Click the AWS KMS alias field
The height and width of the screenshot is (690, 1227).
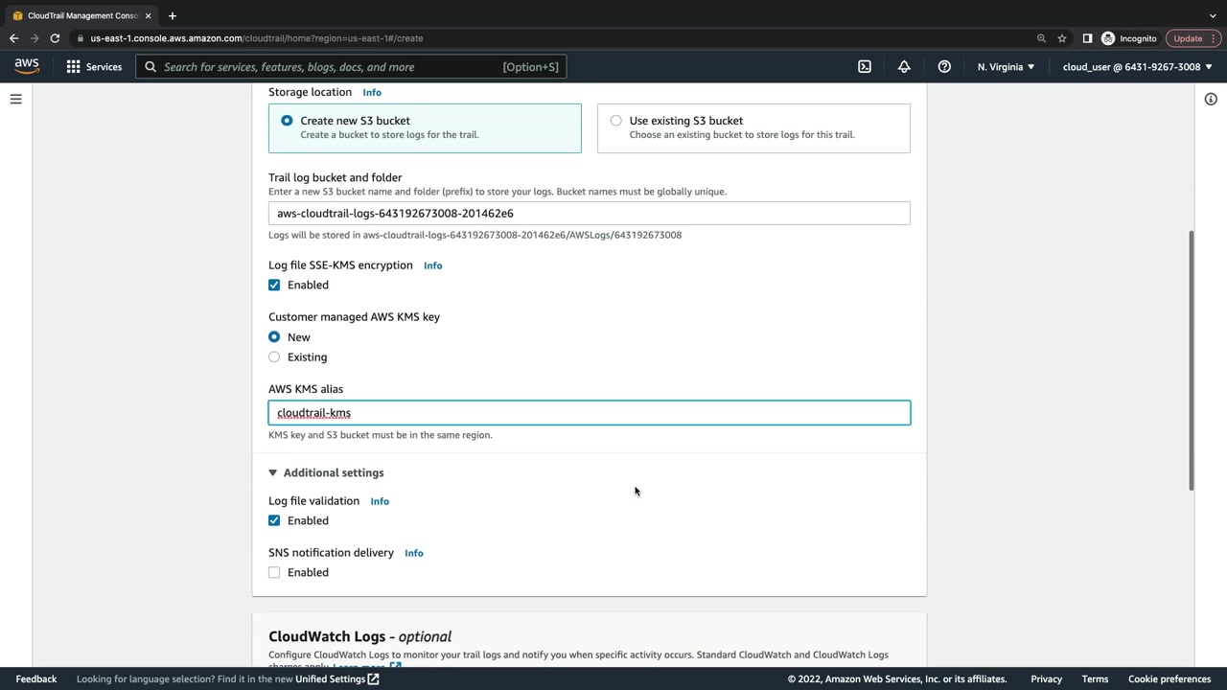[590, 413]
